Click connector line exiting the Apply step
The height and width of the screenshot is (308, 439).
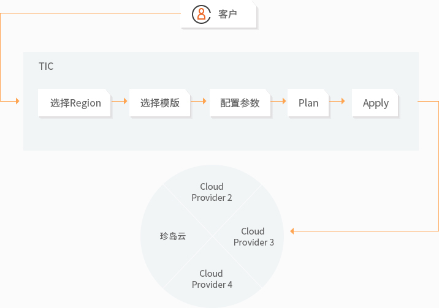click(x=429, y=102)
